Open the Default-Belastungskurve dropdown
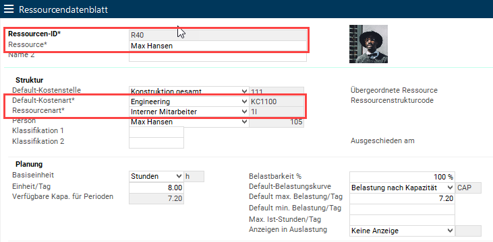The height and width of the screenshot is (242, 493). point(401,188)
